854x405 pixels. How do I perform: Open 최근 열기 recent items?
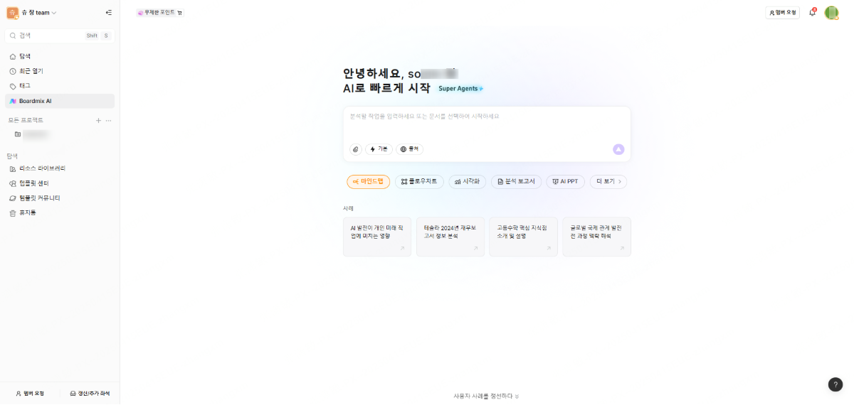[60, 71]
